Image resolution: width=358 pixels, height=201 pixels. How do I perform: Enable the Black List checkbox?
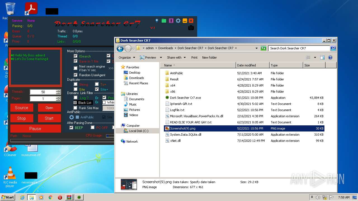pyautogui.click(x=75, y=102)
